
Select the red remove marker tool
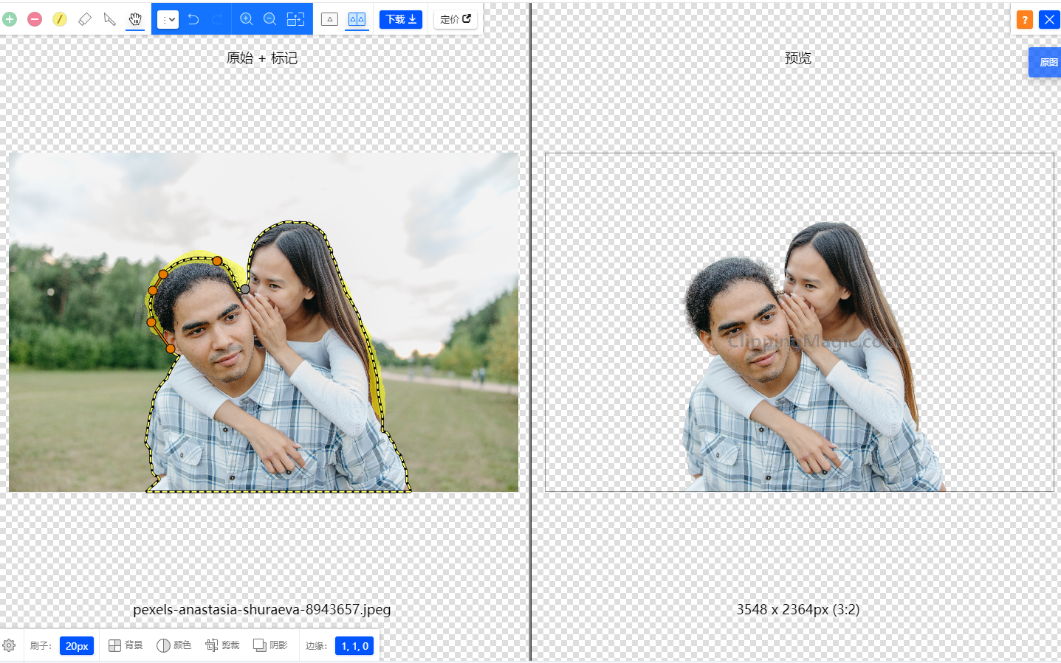point(35,19)
